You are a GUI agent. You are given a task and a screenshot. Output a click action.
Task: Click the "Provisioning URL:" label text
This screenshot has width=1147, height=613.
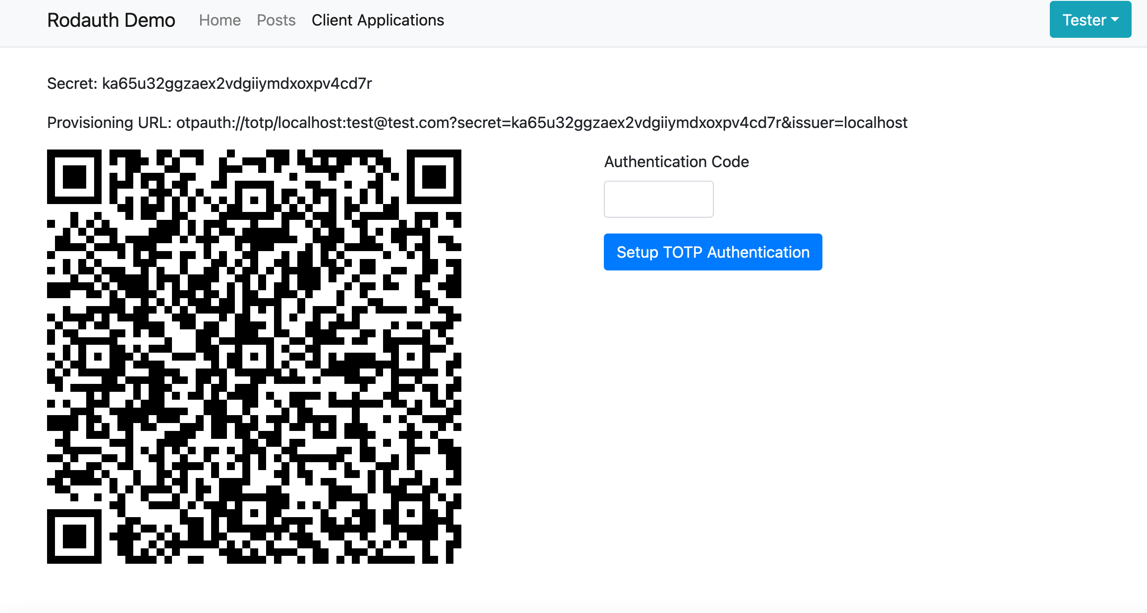coord(109,122)
